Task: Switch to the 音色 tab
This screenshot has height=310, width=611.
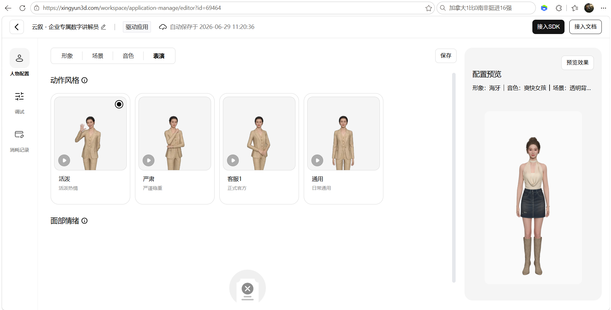Action: (128, 56)
